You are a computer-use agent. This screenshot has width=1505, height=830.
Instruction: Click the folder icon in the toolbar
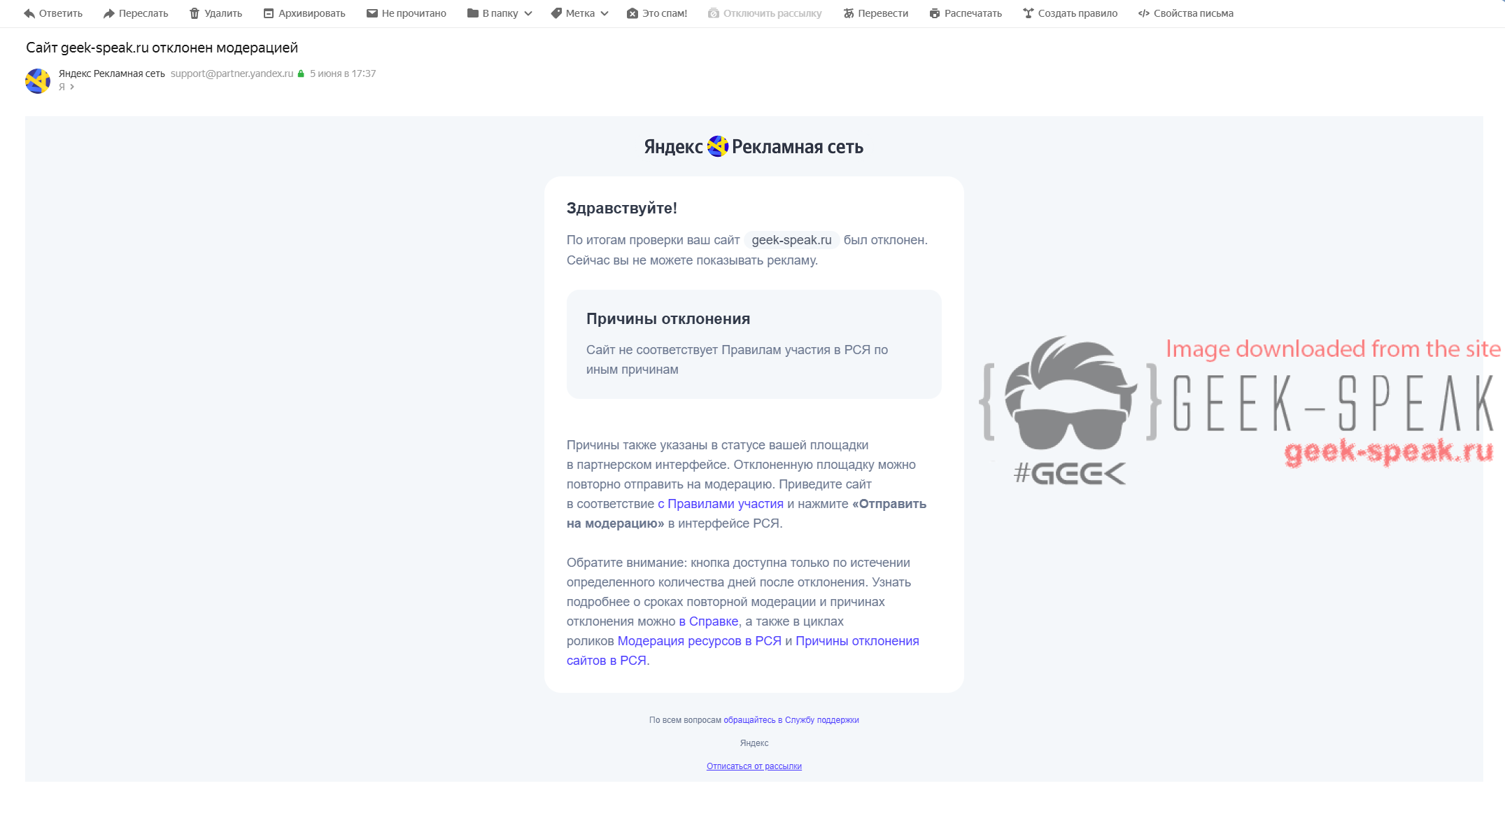pos(473,13)
